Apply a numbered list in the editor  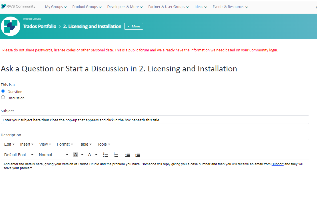click(116, 154)
